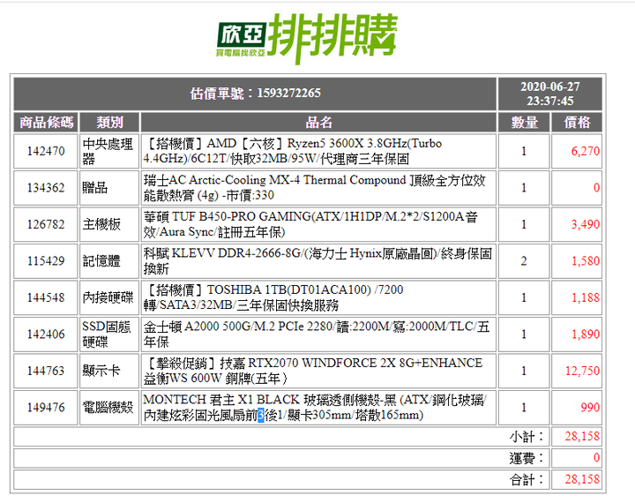Select barcode 126782 cell
Image resolution: width=635 pixels, height=496 pixels.
point(46,224)
